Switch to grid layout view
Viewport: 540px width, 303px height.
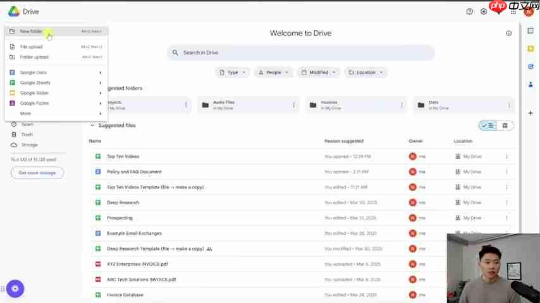click(x=505, y=126)
